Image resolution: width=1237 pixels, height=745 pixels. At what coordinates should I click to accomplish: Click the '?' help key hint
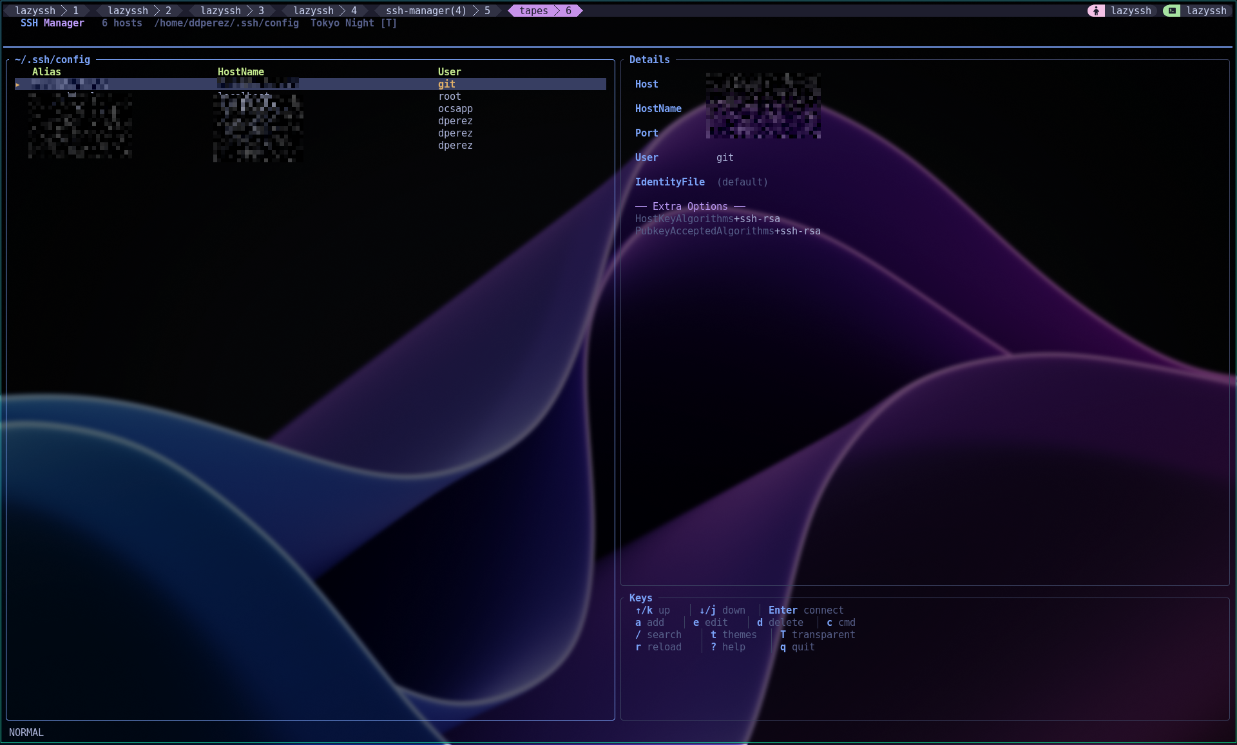(x=728, y=647)
